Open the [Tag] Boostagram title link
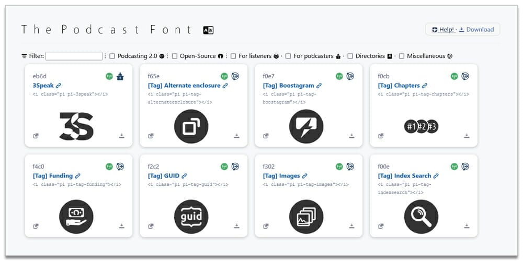This screenshot has height=261, width=523. (289, 86)
